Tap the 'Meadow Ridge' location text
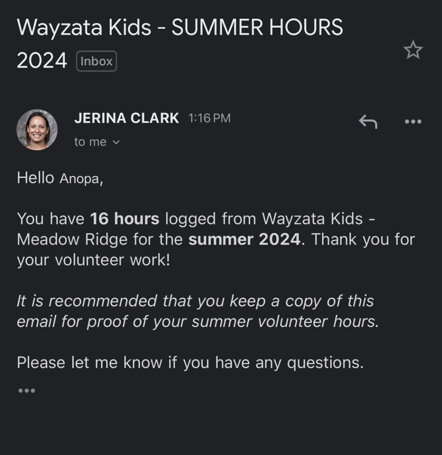Viewport: 442px width, 455px height. point(72,239)
